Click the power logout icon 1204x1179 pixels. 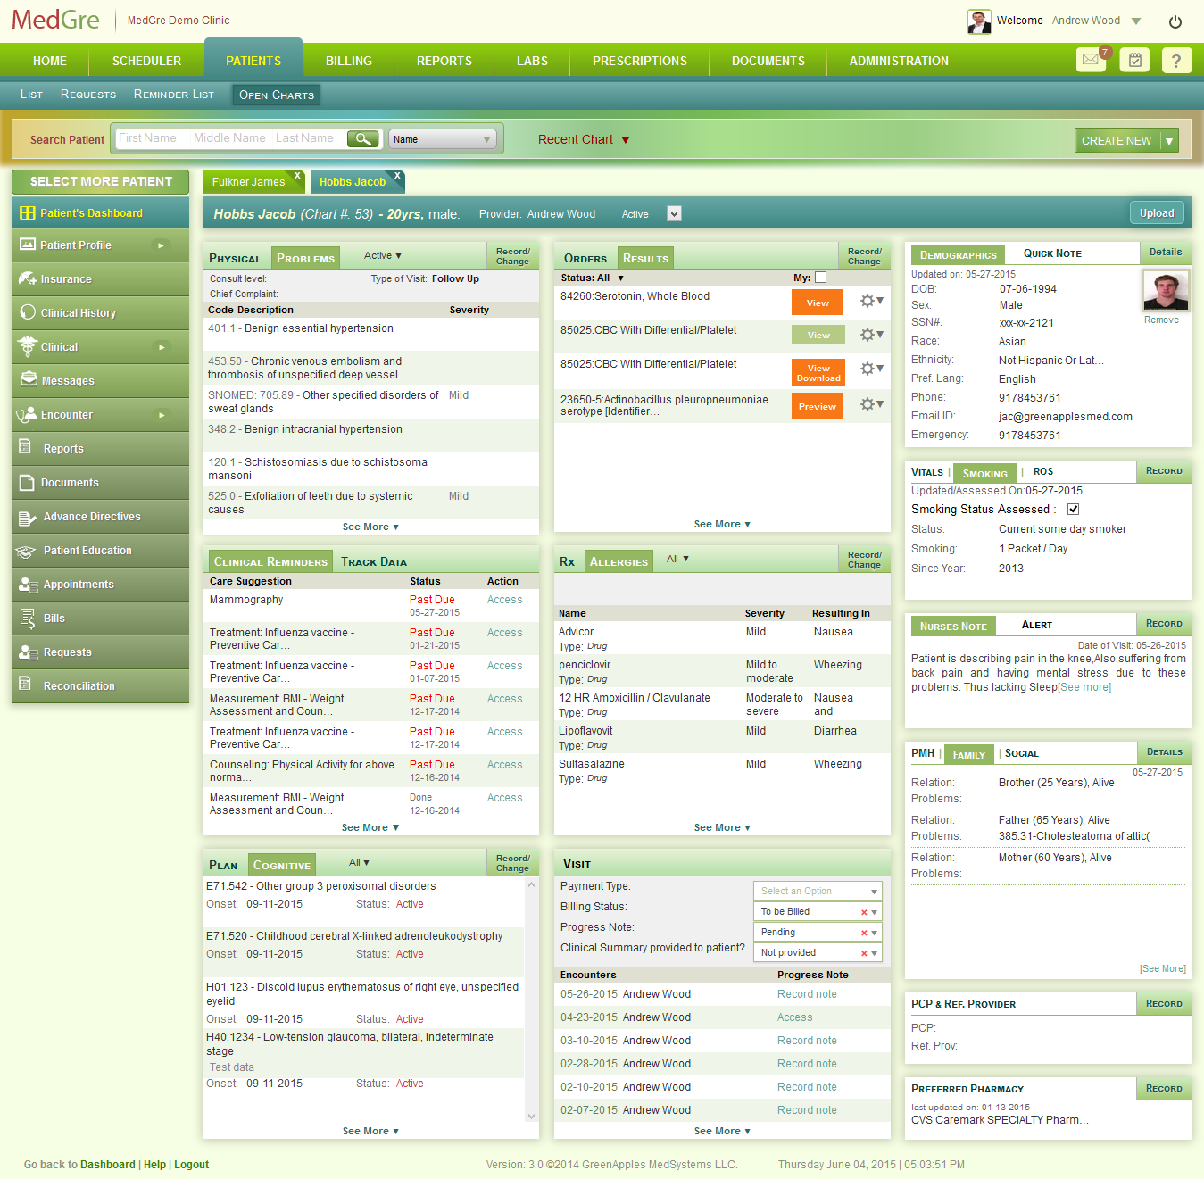coord(1175,21)
